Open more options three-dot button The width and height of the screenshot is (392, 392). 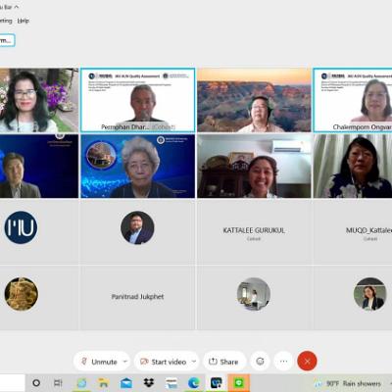click(x=283, y=362)
